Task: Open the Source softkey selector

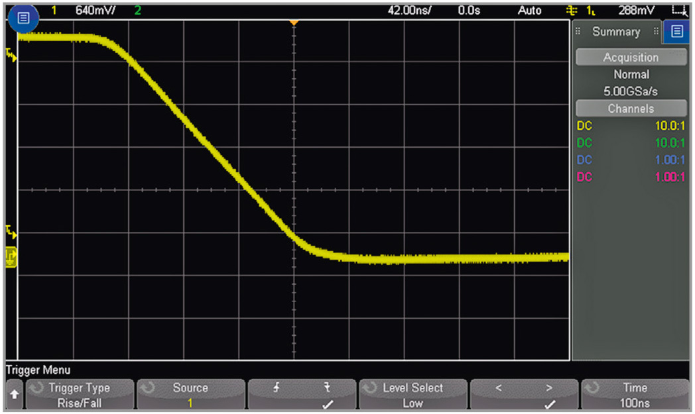Action: (190, 395)
